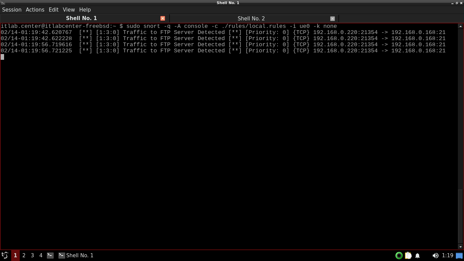Click the blue show desktop icon

tap(459, 255)
